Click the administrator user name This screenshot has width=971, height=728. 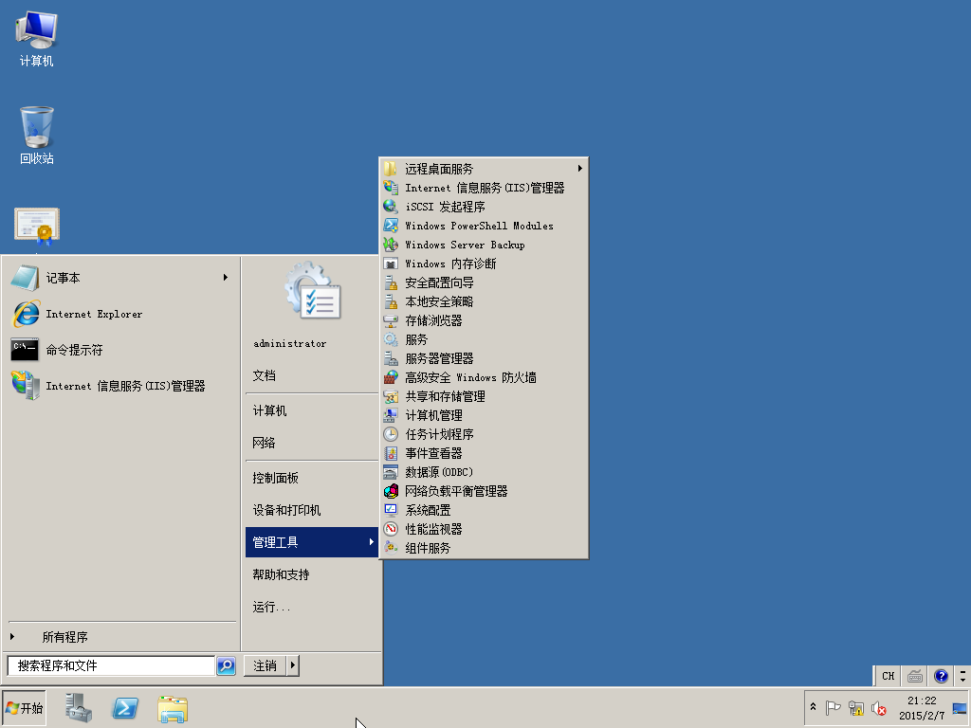(x=290, y=343)
